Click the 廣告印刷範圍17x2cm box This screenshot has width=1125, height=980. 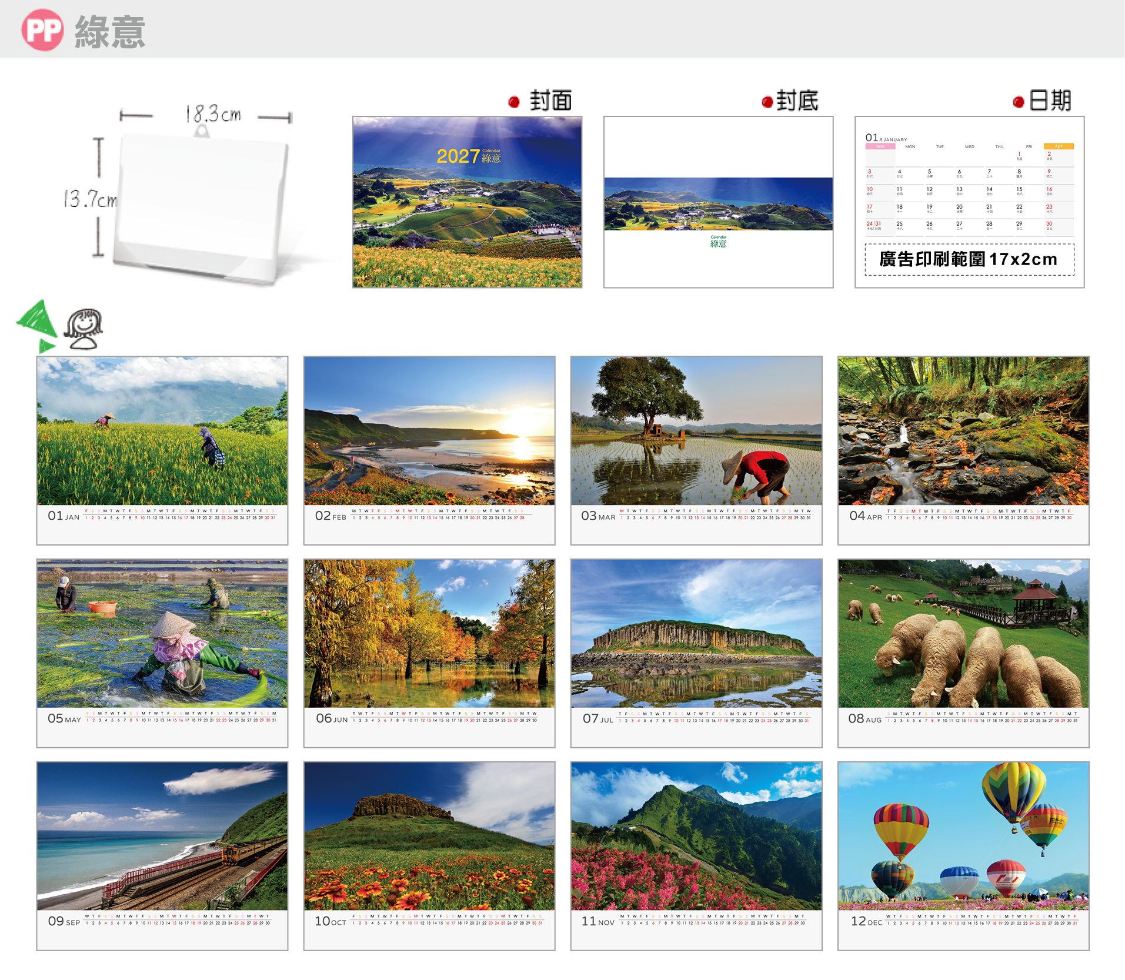pyautogui.click(x=969, y=259)
